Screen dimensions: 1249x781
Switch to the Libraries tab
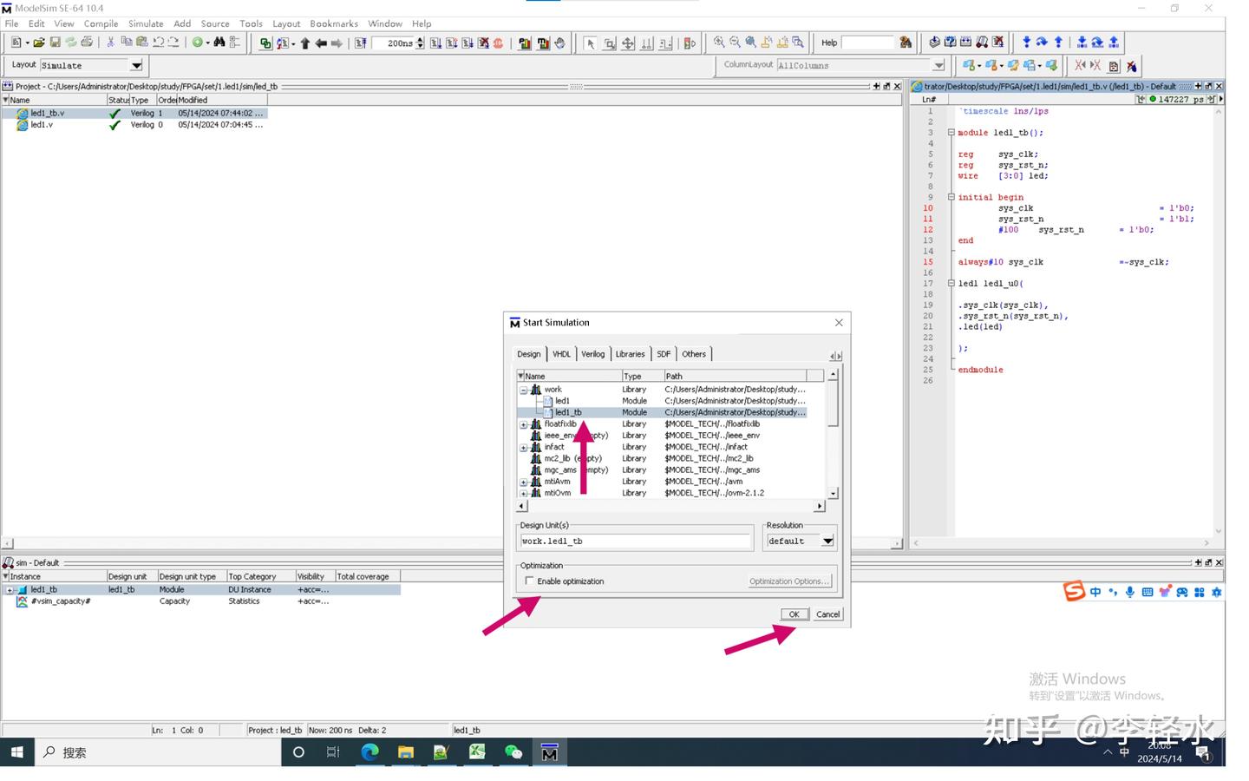click(x=631, y=354)
